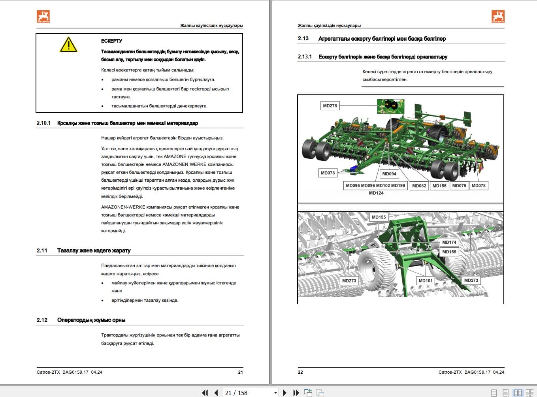
Task: Click MD124 text under upper diagram
Action: click(376, 193)
